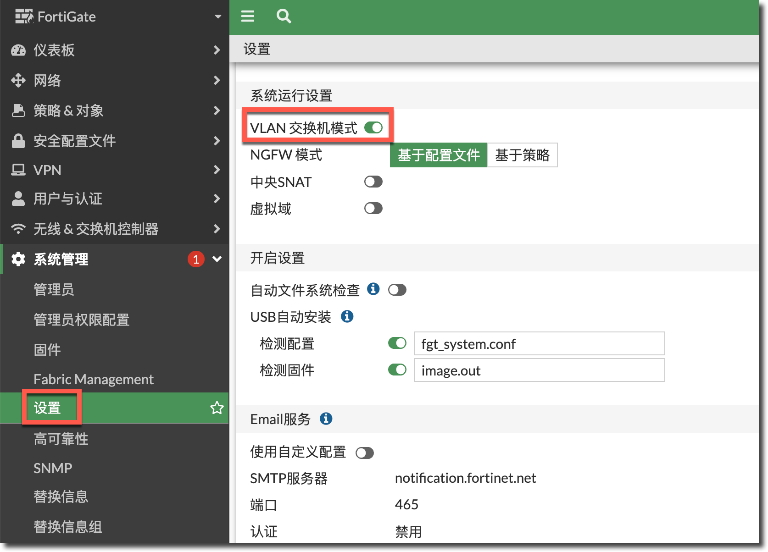Collapse the 系统管理 section chevron

217,259
